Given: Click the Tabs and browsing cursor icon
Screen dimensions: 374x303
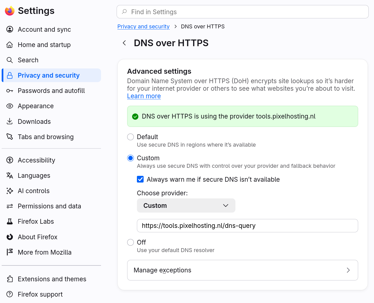Looking at the screenshot, I should 10,137.
